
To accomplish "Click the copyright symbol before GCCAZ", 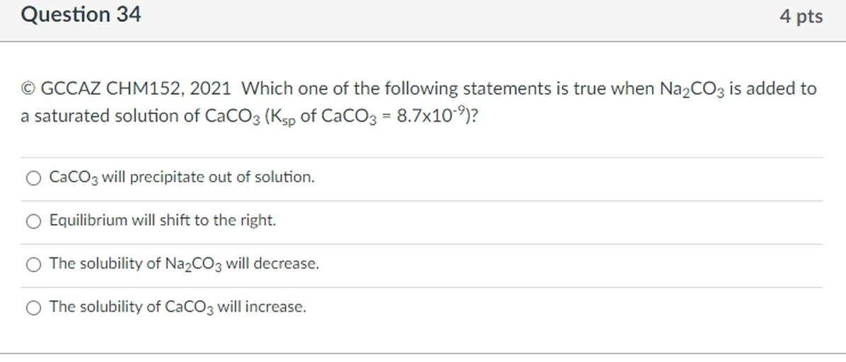I will [x=28, y=89].
